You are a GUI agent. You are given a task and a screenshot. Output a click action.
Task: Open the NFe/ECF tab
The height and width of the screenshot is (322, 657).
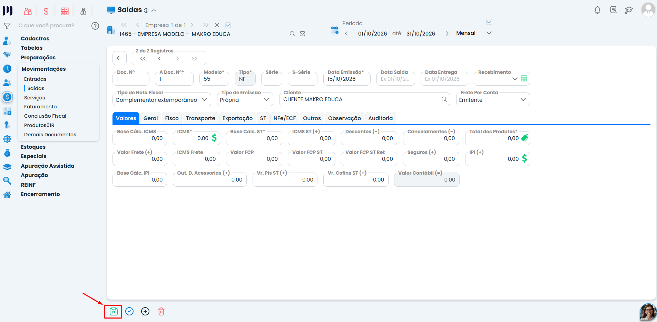click(x=285, y=118)
